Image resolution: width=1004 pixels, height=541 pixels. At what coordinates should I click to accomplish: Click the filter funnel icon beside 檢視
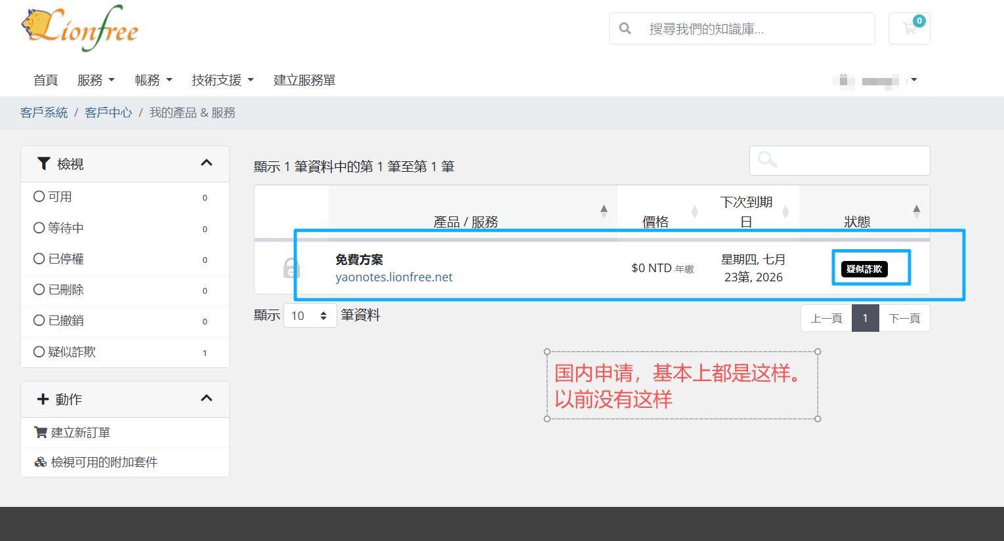tap(43, 163)
